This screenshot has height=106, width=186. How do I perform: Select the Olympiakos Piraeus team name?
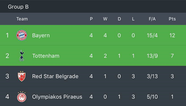(x=57, y=97)
